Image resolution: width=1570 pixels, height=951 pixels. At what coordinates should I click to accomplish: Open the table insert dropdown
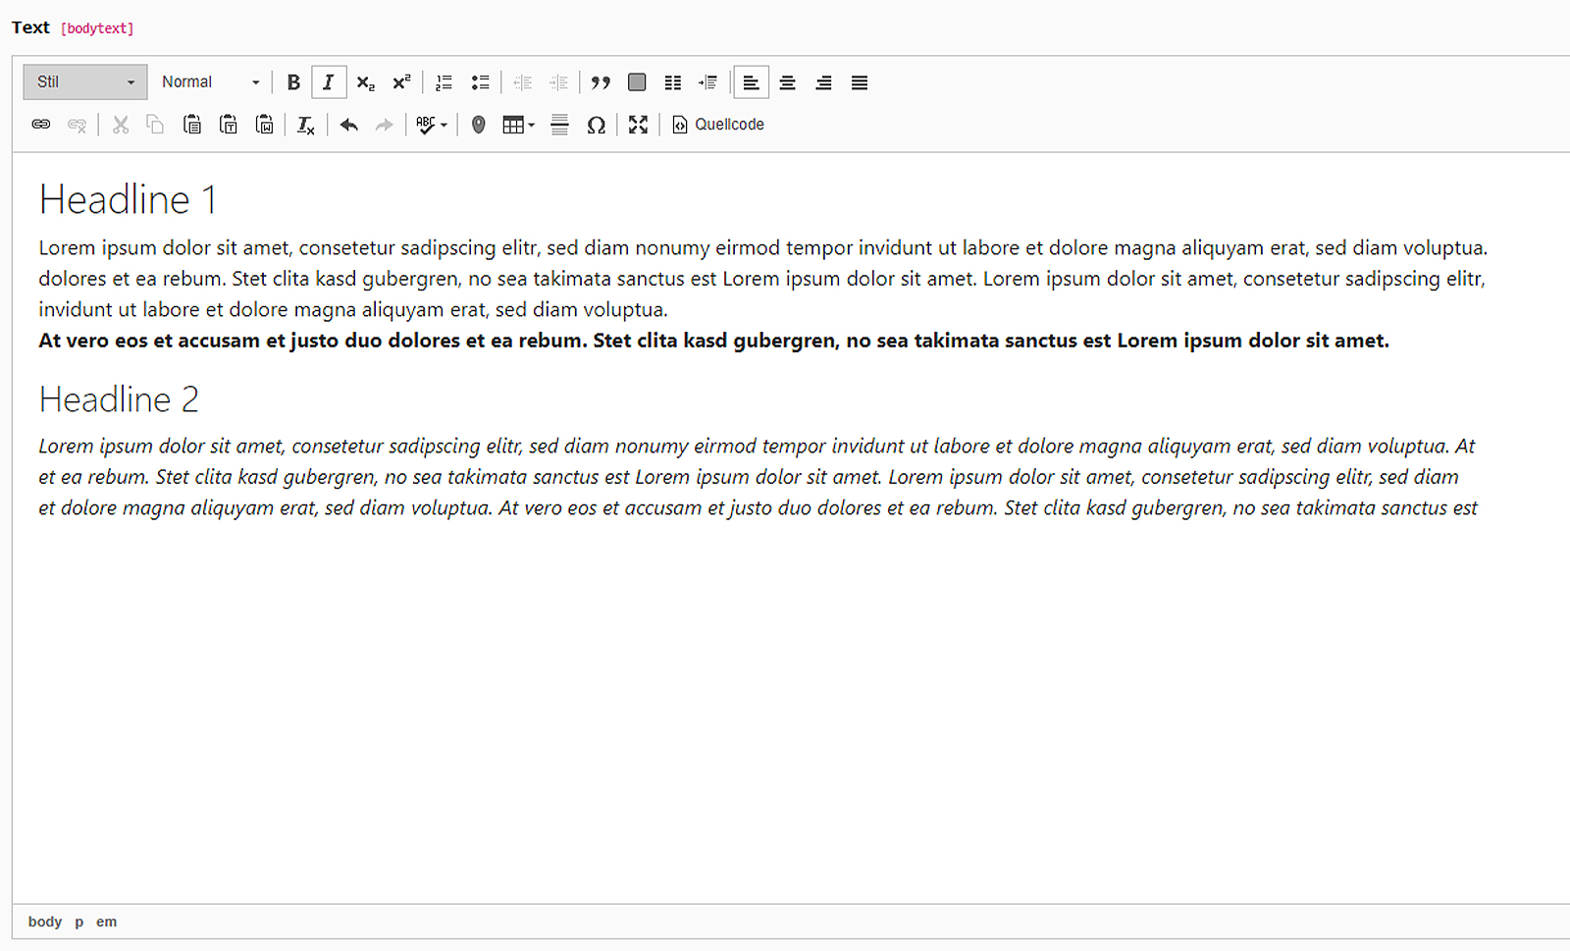518,125
